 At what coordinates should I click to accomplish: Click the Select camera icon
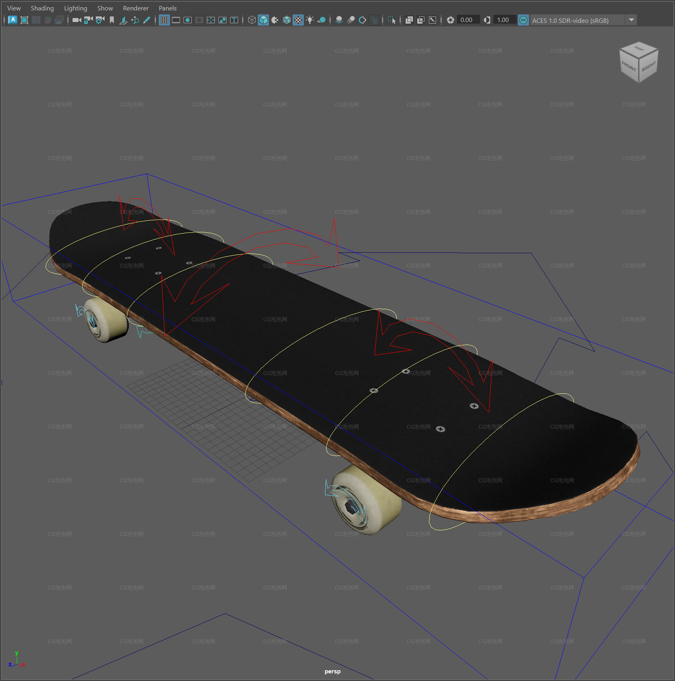[x=77, y=20]
